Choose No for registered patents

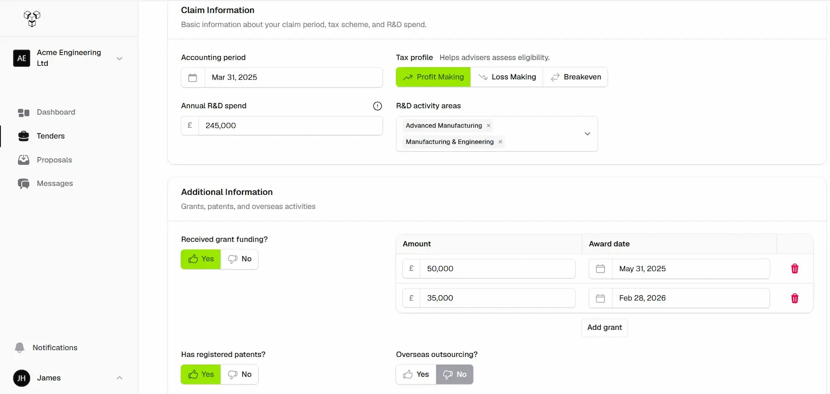coord(239,374)
